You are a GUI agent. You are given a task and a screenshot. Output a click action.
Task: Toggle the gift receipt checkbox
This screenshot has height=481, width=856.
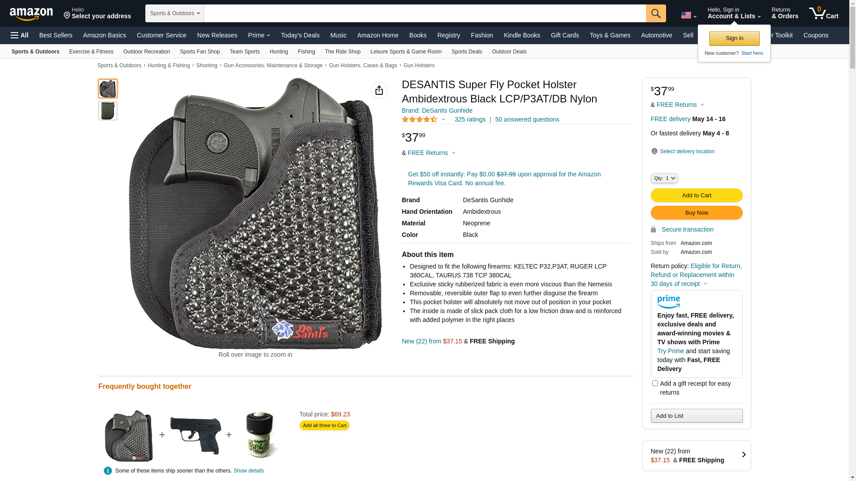[655, 383]
